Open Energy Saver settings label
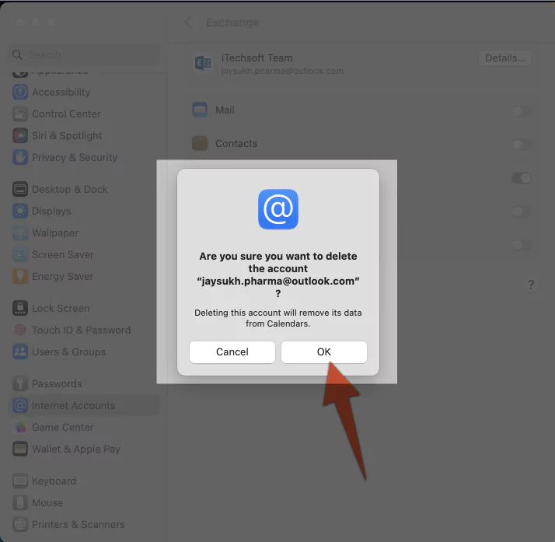 pos(63,277)
